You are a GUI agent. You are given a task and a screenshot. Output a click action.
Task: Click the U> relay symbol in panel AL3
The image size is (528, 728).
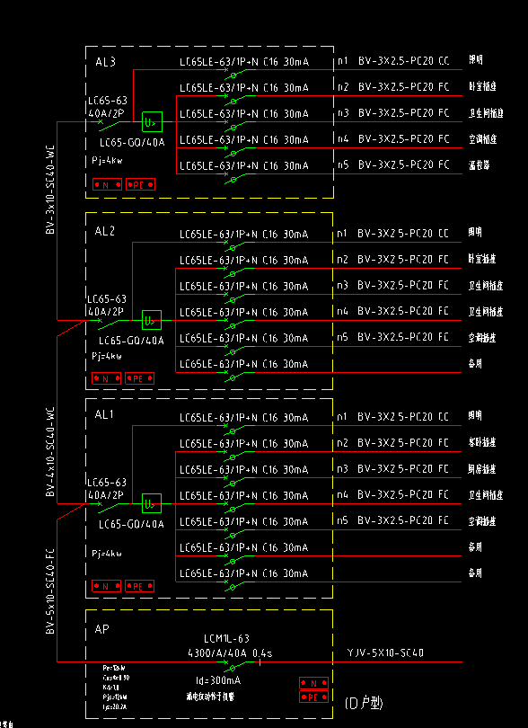point(152,122)
